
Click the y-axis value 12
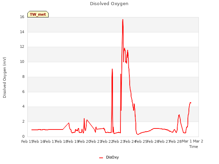point(22,47)
